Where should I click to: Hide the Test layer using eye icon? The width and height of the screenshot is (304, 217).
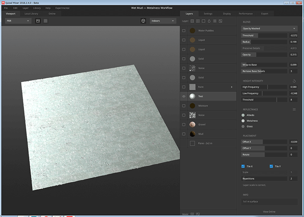pyautogui.click(x=184, y=96)
